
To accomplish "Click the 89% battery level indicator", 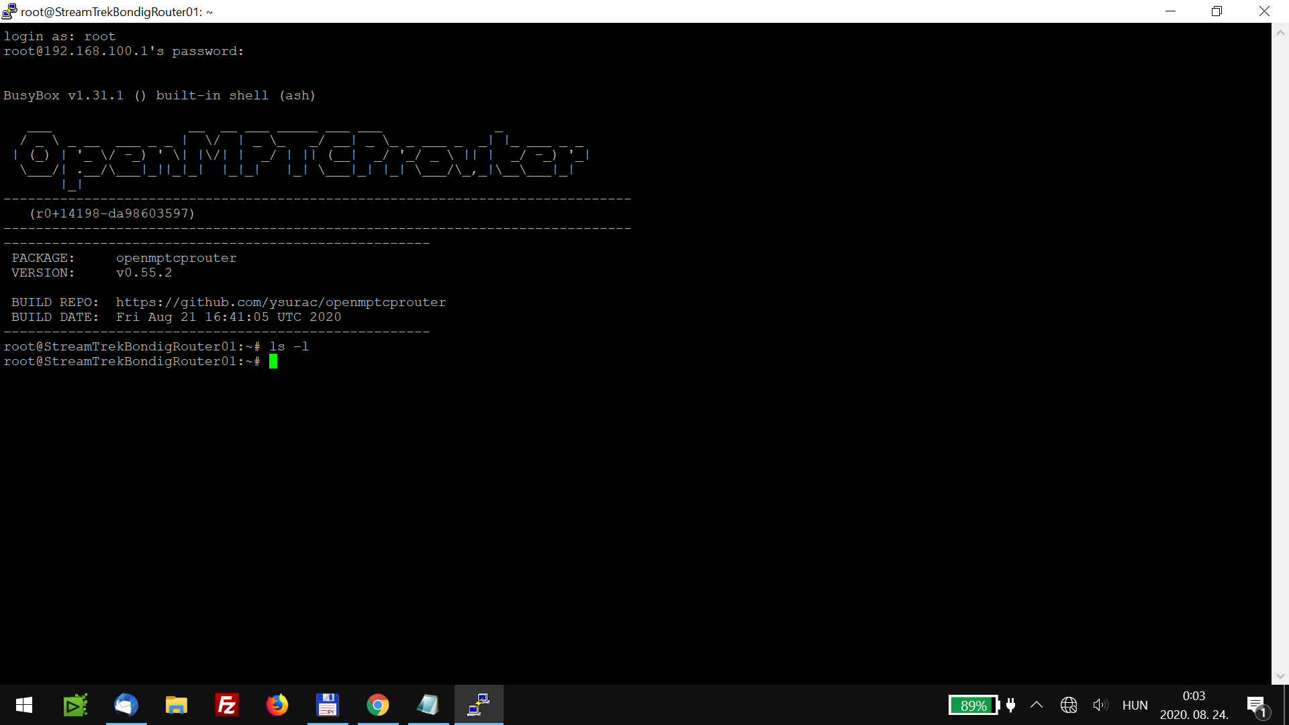I will coord(973,705).
